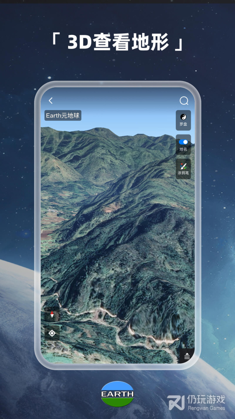Click the Earth元地球 title tag
This screenshot has height=419, width=235.
point(63,116)
